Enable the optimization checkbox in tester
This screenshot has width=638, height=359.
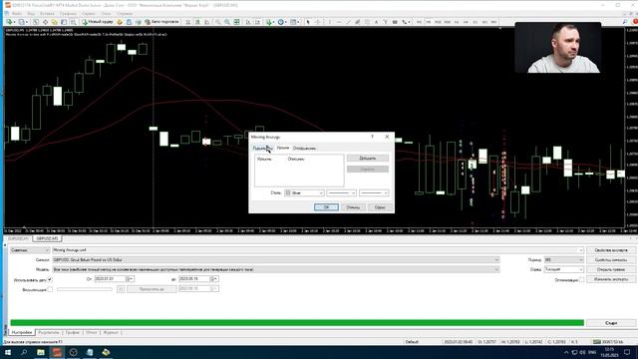click(x=581, y=279)
